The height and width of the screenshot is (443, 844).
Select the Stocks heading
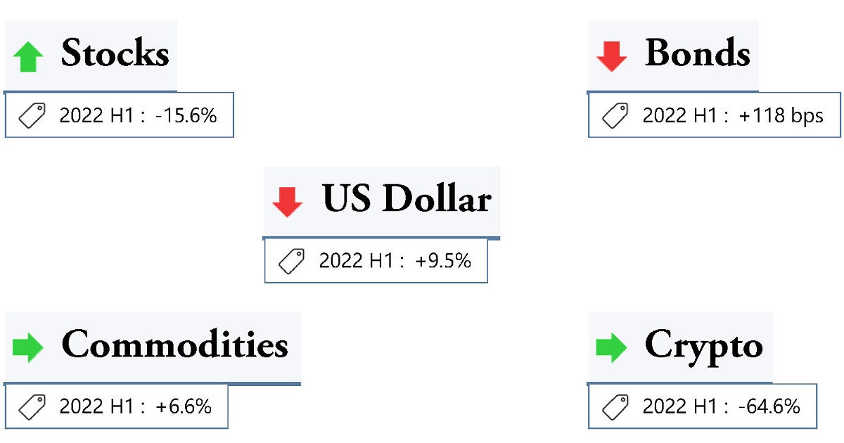coord(115,53)
